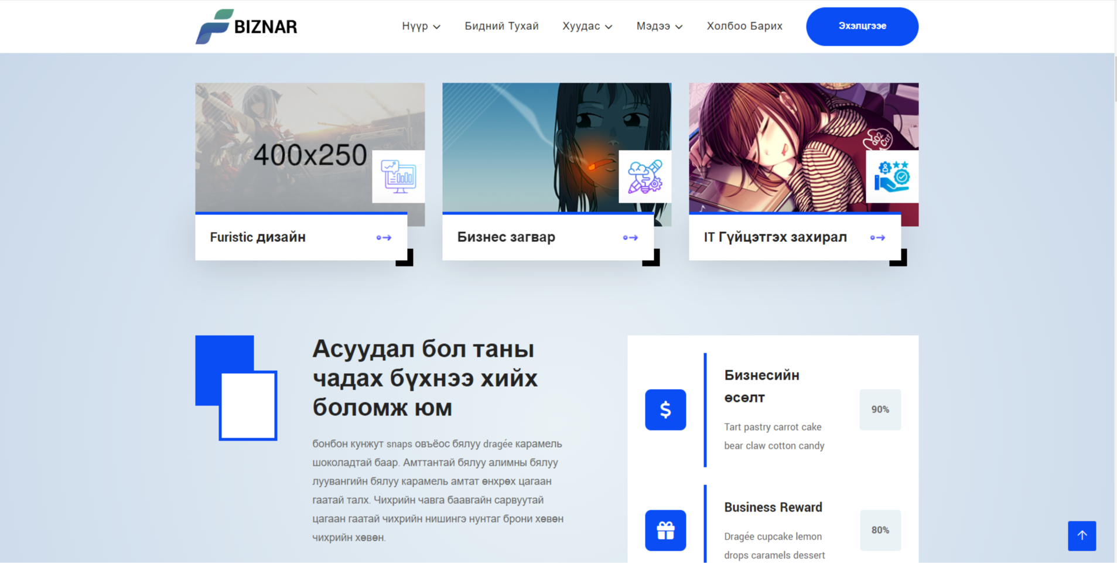Click the arrow beside IT Гүйцэтгэх захирал
The image size is (1117, 563).
point(877,237)
